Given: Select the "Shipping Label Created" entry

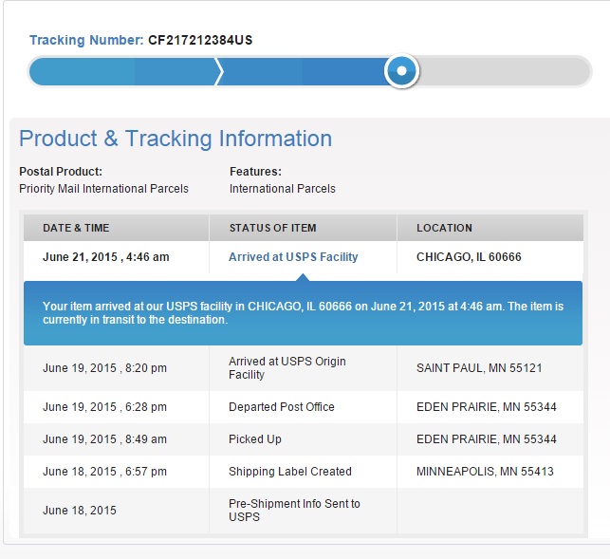Looking at the screenshot, I should coord(289,472).
